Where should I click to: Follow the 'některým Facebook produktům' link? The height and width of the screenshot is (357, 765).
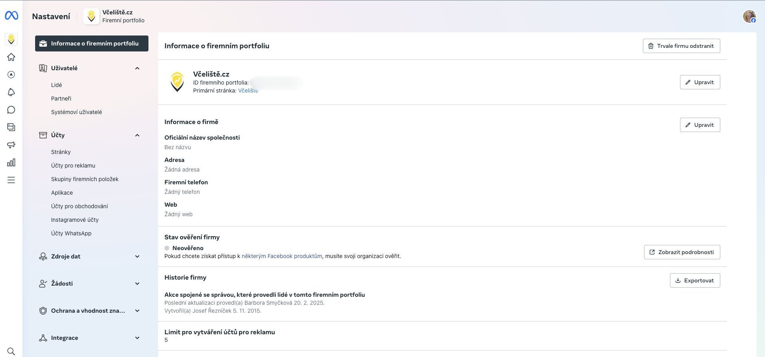(x=282, y=256)
